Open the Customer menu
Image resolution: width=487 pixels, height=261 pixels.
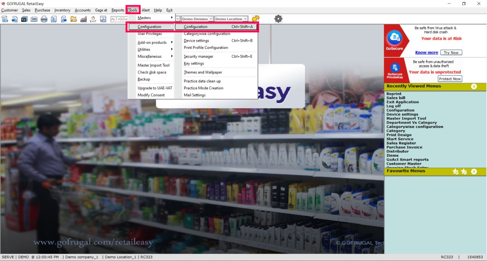pyautogui.click(x=9, y=10)
